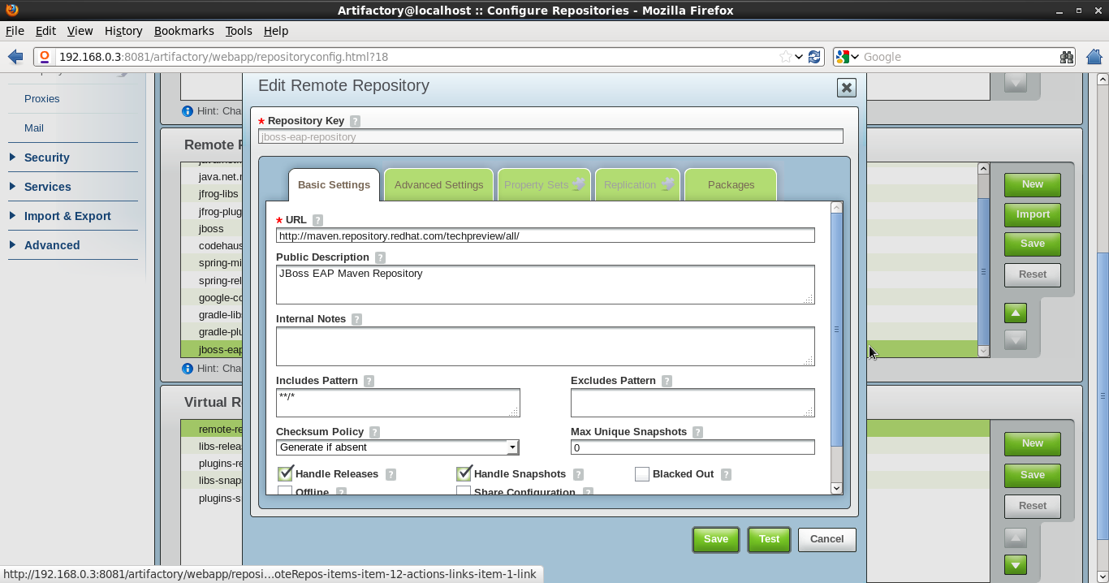
Task: Open the Property Sets tab
Action: click(x=544, y=185)
